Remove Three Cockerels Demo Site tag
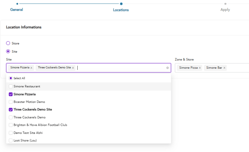The image size is (249, 152). coord(73,68)
